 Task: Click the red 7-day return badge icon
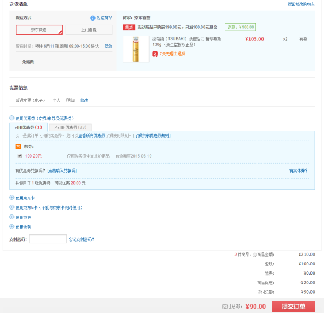point(155,54)
